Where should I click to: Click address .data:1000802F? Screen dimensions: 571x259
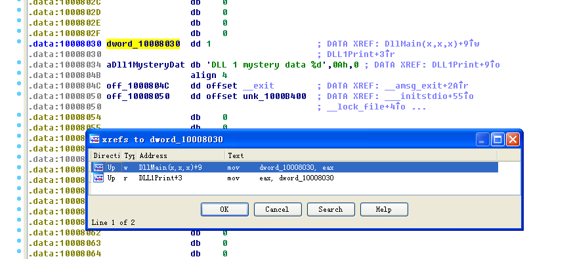[65, 33]
